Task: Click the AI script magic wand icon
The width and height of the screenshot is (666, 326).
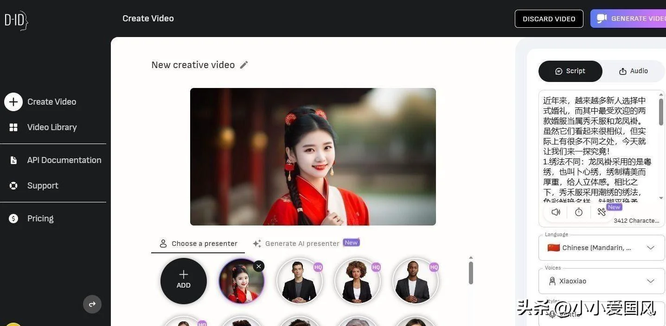Action: [x=602, y=212]
